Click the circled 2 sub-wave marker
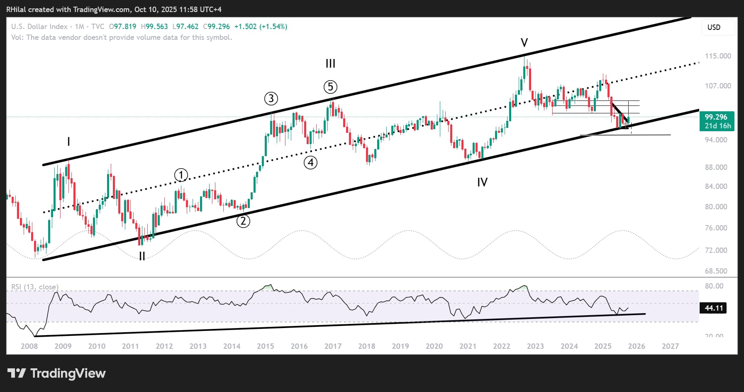This screenshot has width=744, height=392. [243, 221]
